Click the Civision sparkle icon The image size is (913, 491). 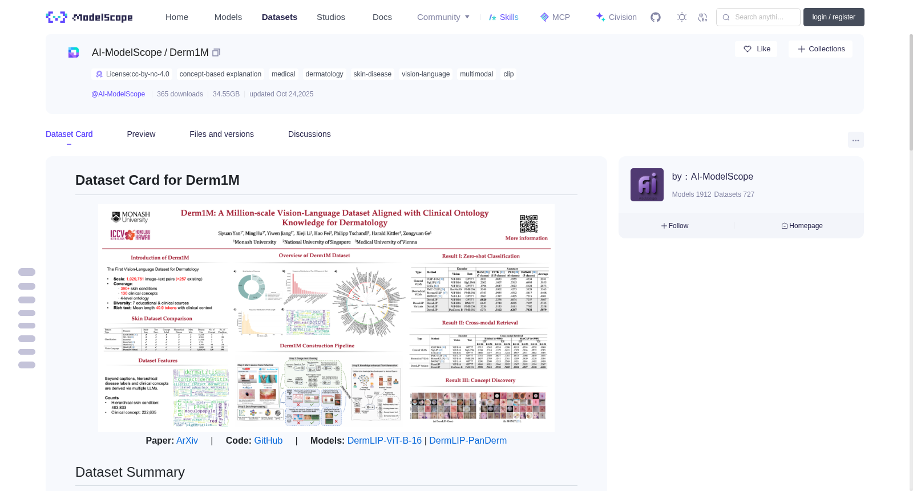tap(600, 17)
